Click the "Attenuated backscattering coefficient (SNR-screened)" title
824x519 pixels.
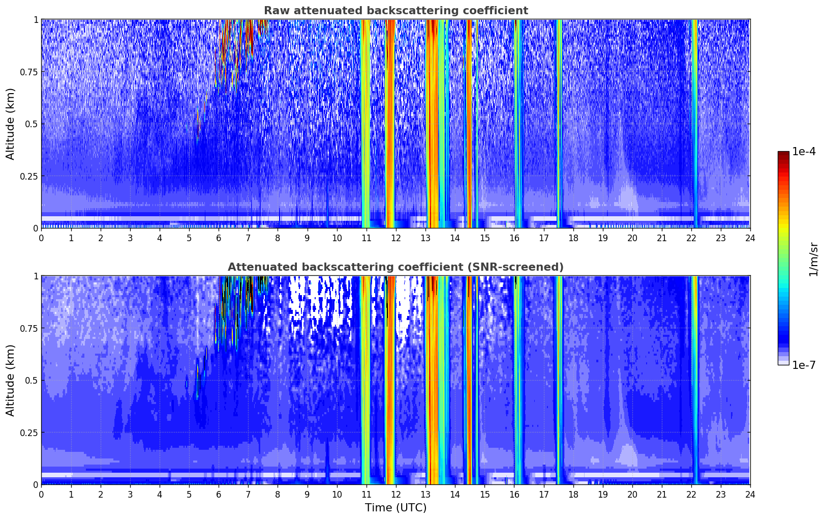[395, 267]
